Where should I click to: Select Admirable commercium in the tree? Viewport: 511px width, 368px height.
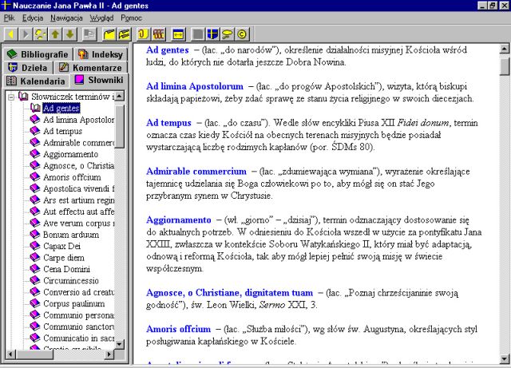[x=78, y=142]
